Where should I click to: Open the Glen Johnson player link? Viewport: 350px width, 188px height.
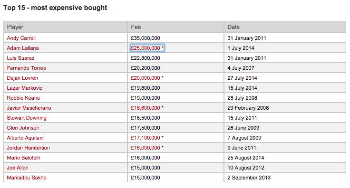23,128
